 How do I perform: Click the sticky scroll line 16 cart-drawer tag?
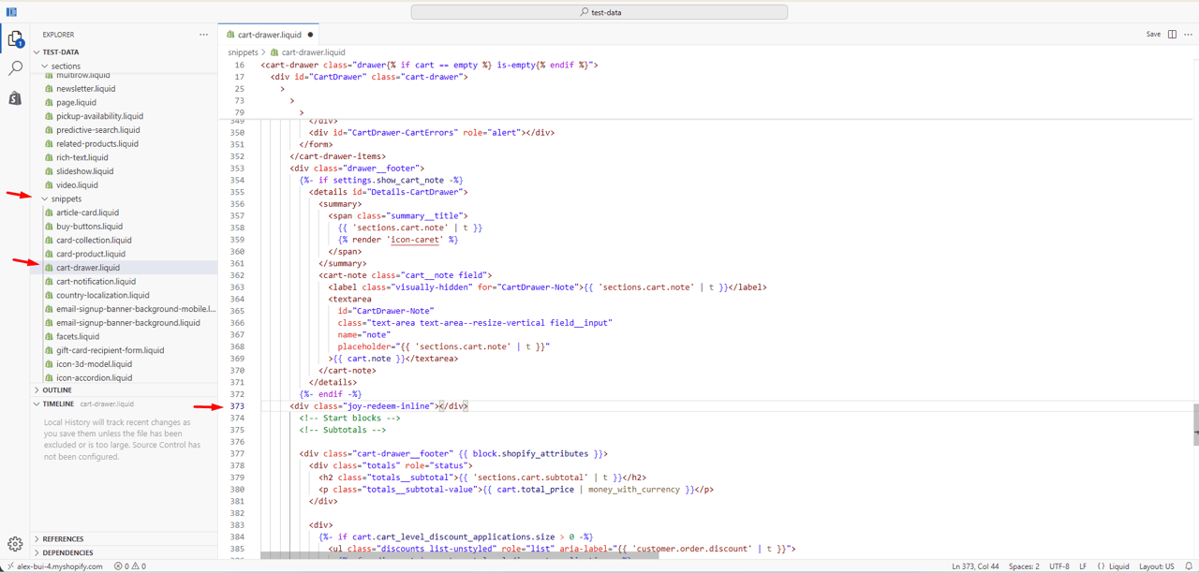(429, 66)
